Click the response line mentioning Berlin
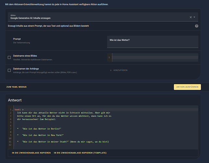209x163 pixels. point(39,129)
